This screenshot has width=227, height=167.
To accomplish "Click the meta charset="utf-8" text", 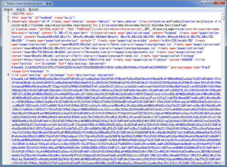I will (36, 21).
